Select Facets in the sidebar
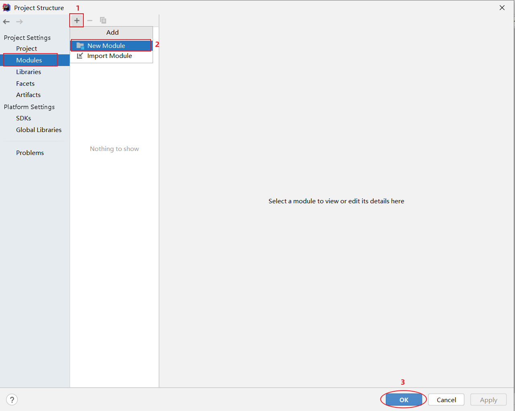Screen dimensions: 515x411 25,83
